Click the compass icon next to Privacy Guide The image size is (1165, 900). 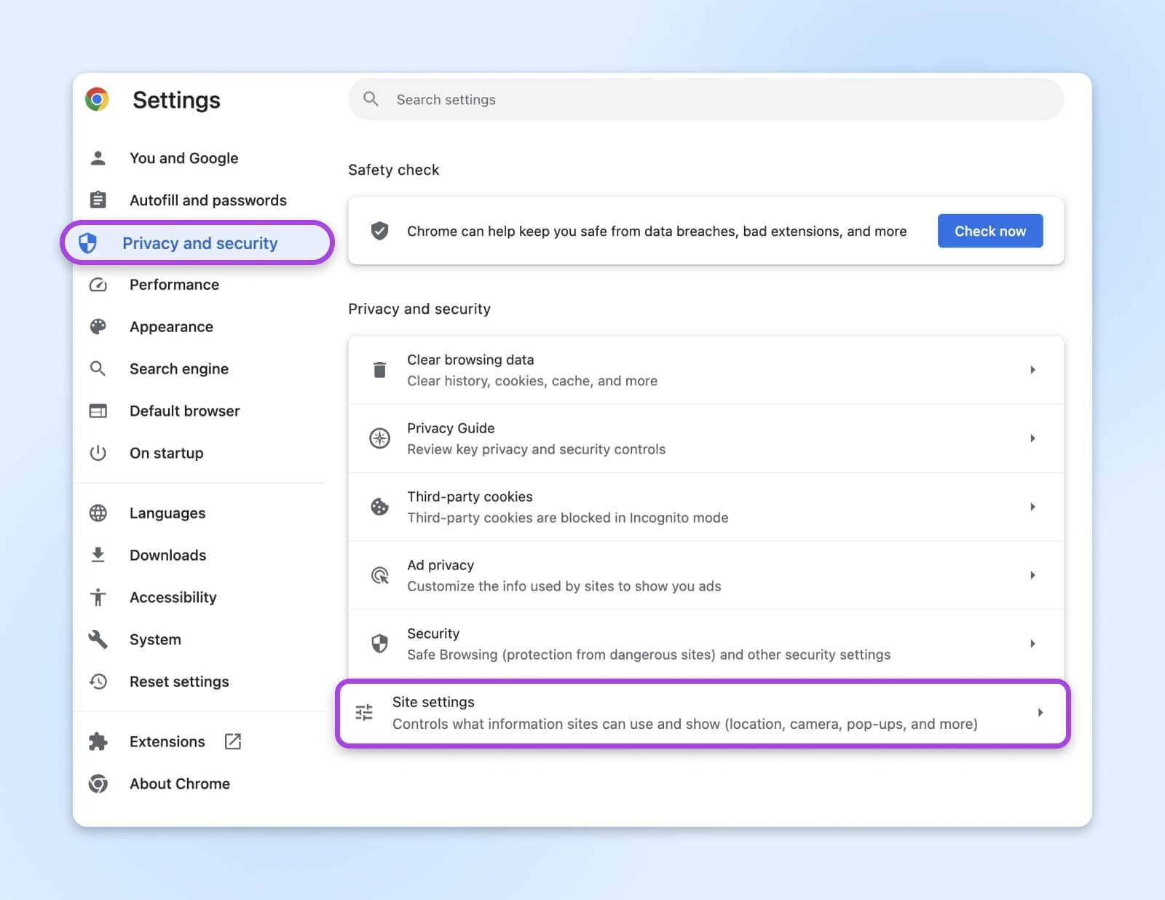click(379, 438)
